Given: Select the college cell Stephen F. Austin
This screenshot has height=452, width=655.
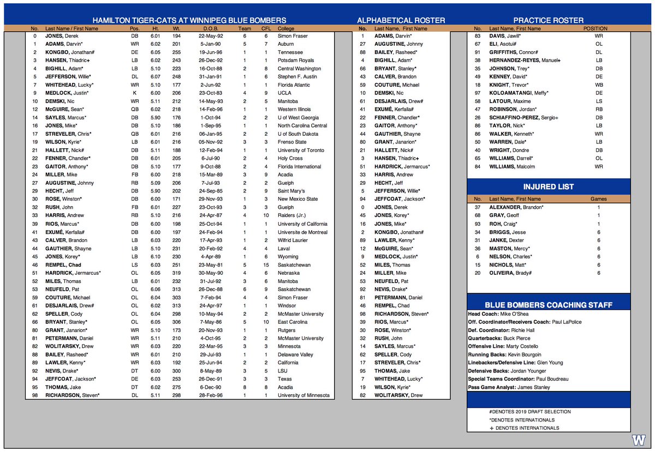Looking at the screenshot, I should pos(298,77).
